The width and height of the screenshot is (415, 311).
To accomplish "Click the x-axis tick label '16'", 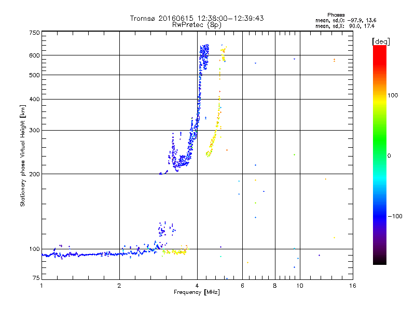I will coord(353,286).
